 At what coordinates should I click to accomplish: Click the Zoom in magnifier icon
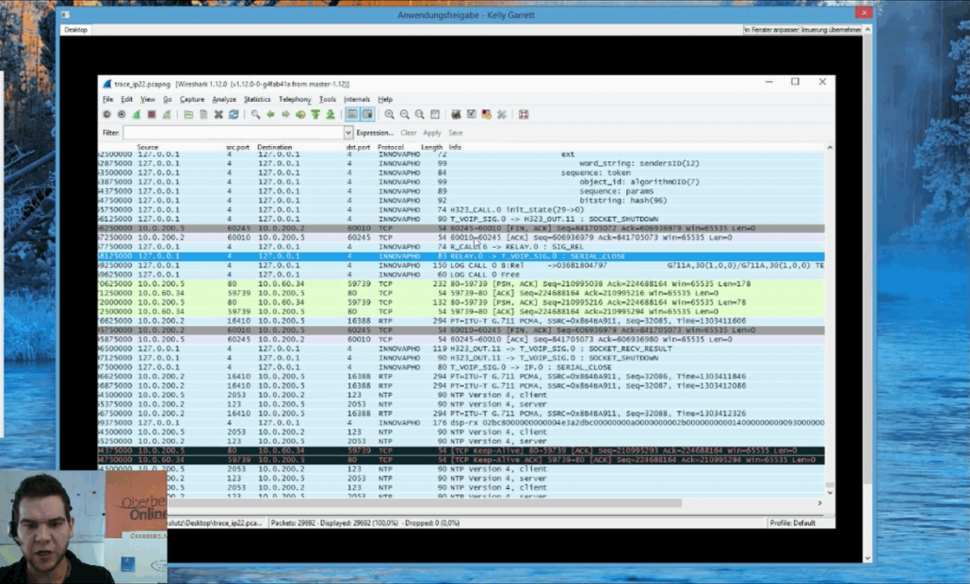pyautogui.click(x=389, y=114)
